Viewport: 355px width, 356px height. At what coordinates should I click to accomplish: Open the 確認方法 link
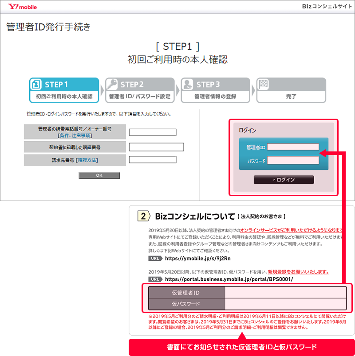point(87,160)
